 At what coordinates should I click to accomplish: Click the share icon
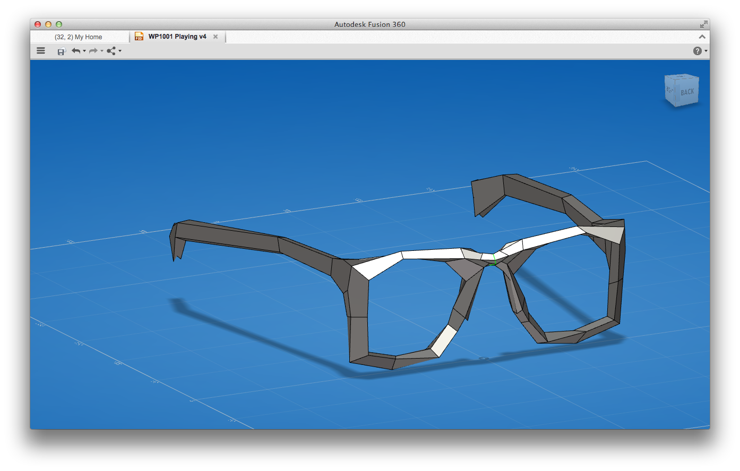111,51
